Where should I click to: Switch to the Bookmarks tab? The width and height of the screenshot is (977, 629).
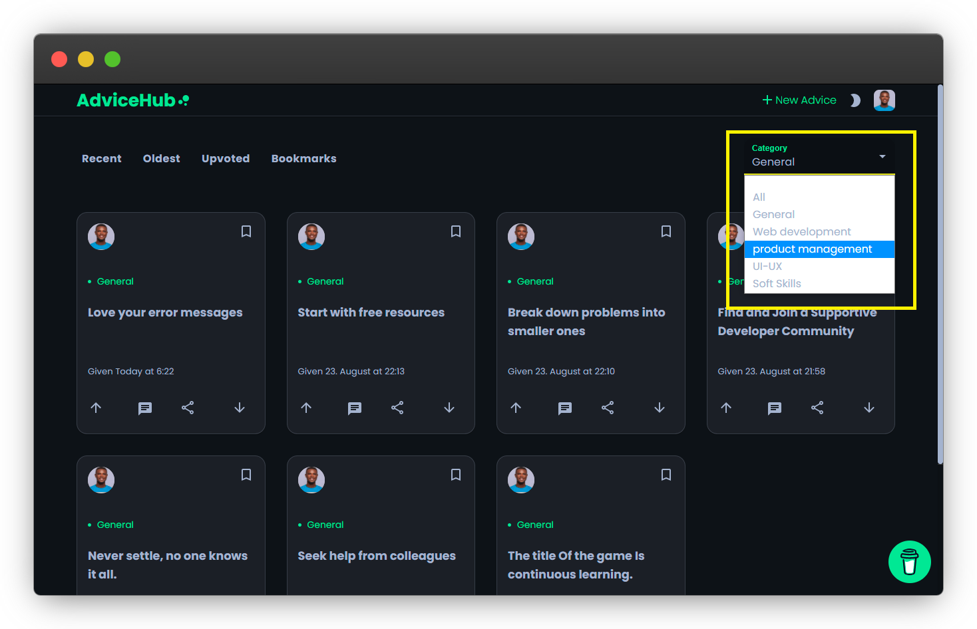click(x=304, y=158)
